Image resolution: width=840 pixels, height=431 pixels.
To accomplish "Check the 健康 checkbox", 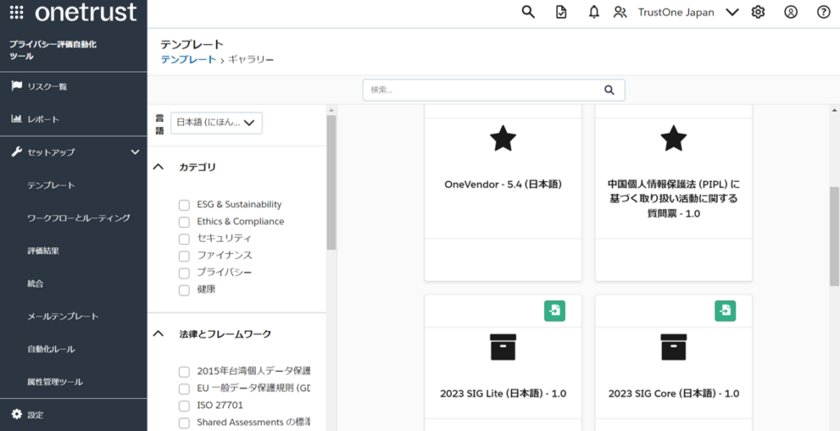I will (184, 290).
